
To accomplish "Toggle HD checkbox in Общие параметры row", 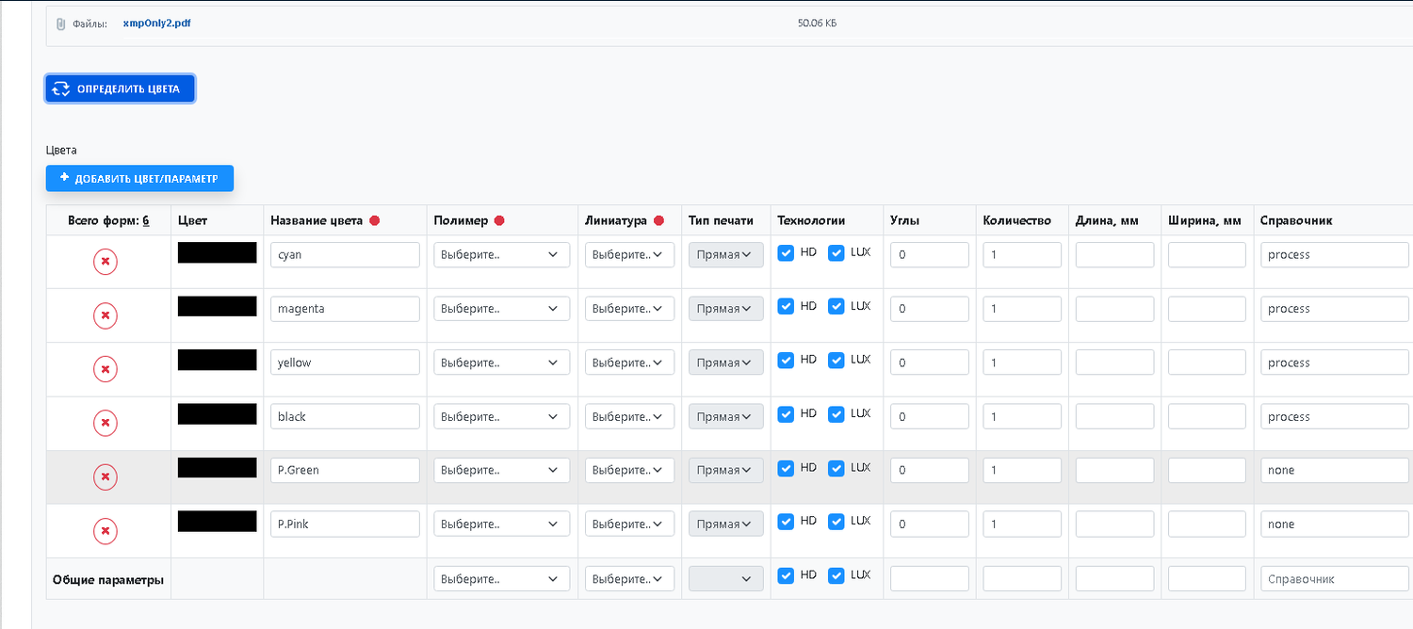I will click(x=786, y=575).
